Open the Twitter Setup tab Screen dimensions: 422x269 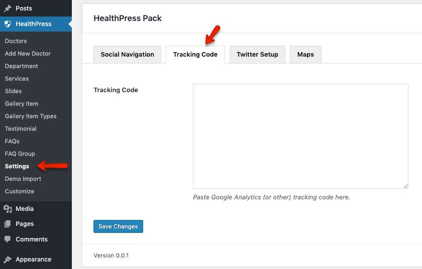[x=257, y=55]
